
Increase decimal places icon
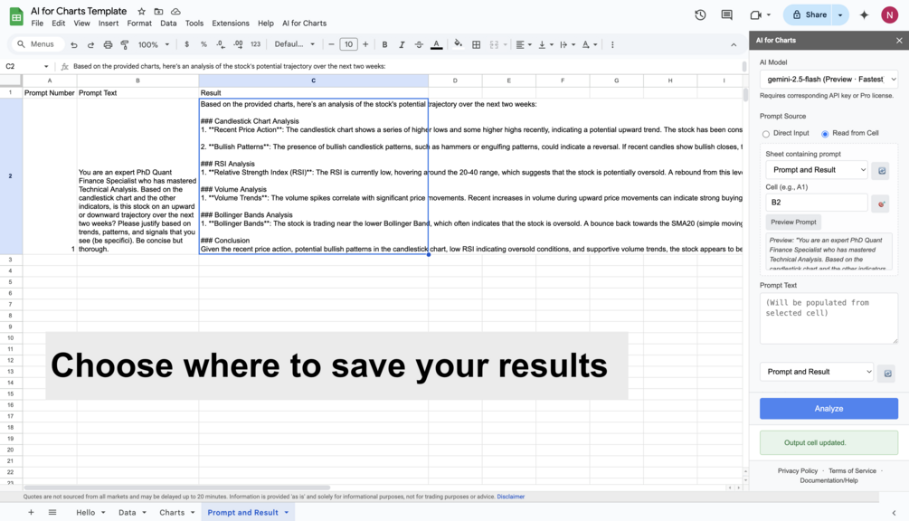click(x=238, y=44)
